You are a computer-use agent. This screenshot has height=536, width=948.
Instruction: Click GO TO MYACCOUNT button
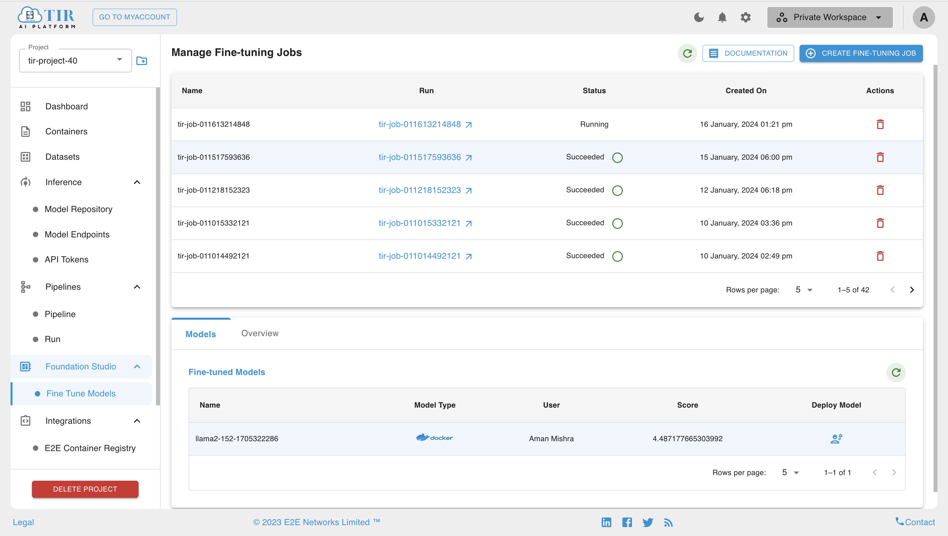click(x=134, y=17)
